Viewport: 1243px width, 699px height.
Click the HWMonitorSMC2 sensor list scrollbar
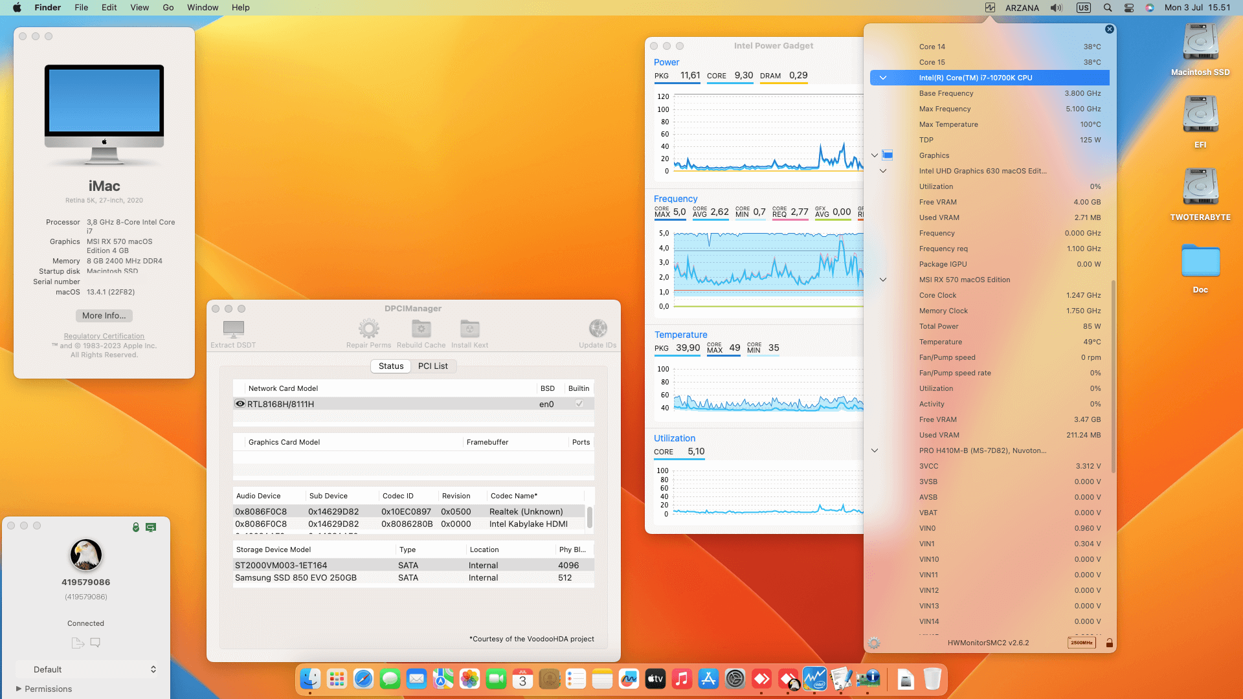pos(1113,375)
